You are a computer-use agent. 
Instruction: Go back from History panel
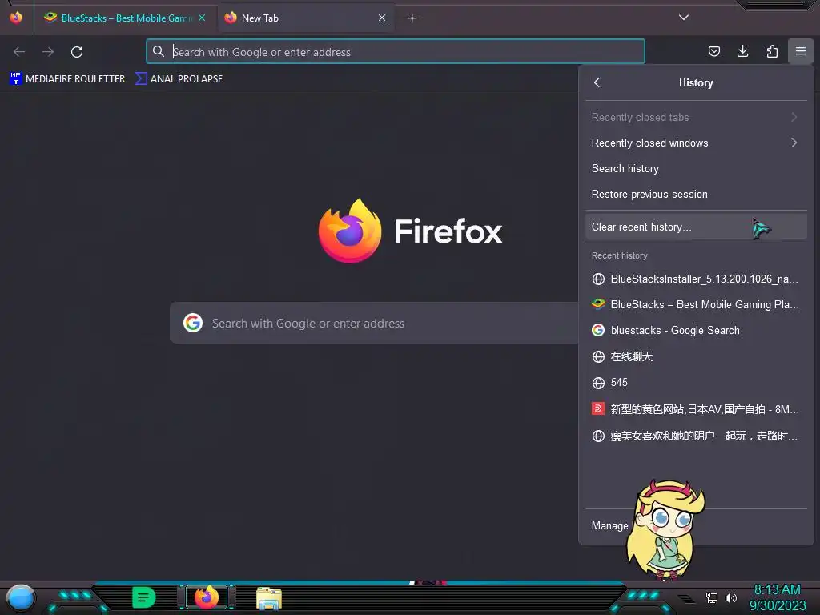(x=597, y=82)
